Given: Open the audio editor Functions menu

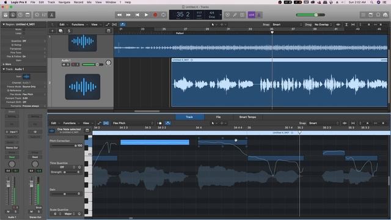Looking at the screenshot, I should click(x=71, y=123).
